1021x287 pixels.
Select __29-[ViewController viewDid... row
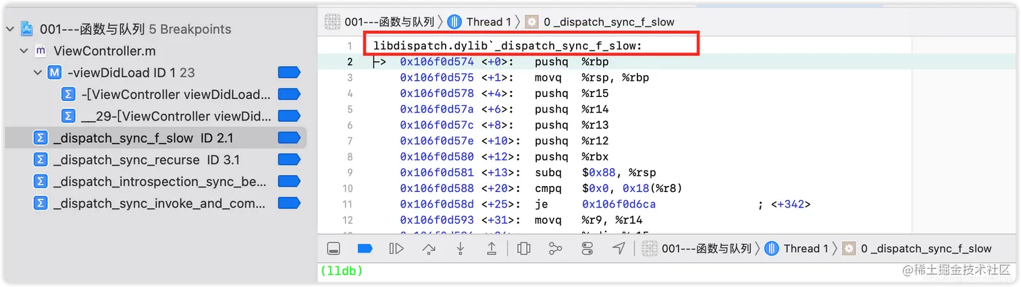[x=155, y=116]
